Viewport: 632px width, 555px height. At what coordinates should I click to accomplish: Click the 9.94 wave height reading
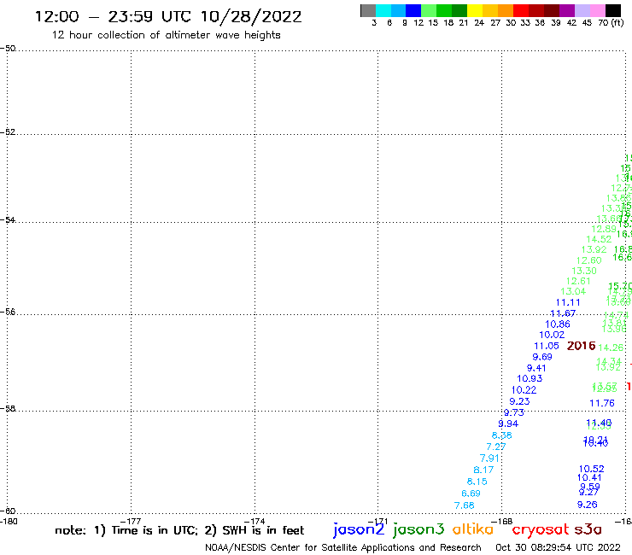click(x=508, y=424)
